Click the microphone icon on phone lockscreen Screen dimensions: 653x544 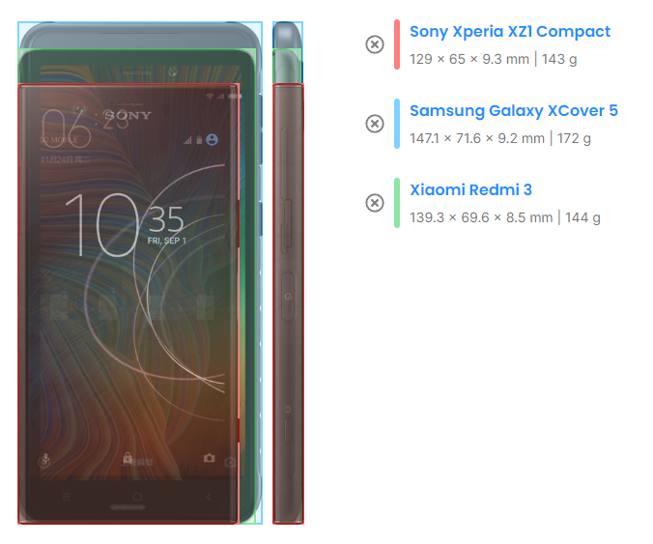(x=45, y=460)
